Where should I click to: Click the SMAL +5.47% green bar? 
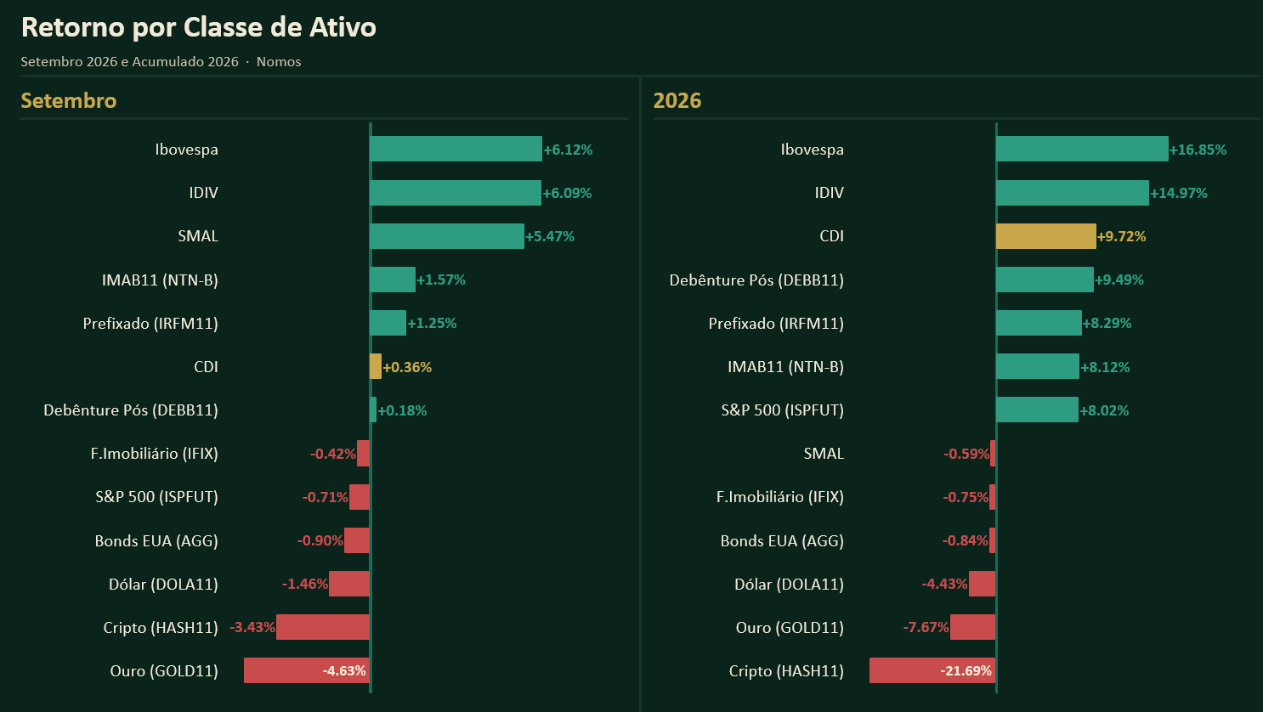(447, 236)
